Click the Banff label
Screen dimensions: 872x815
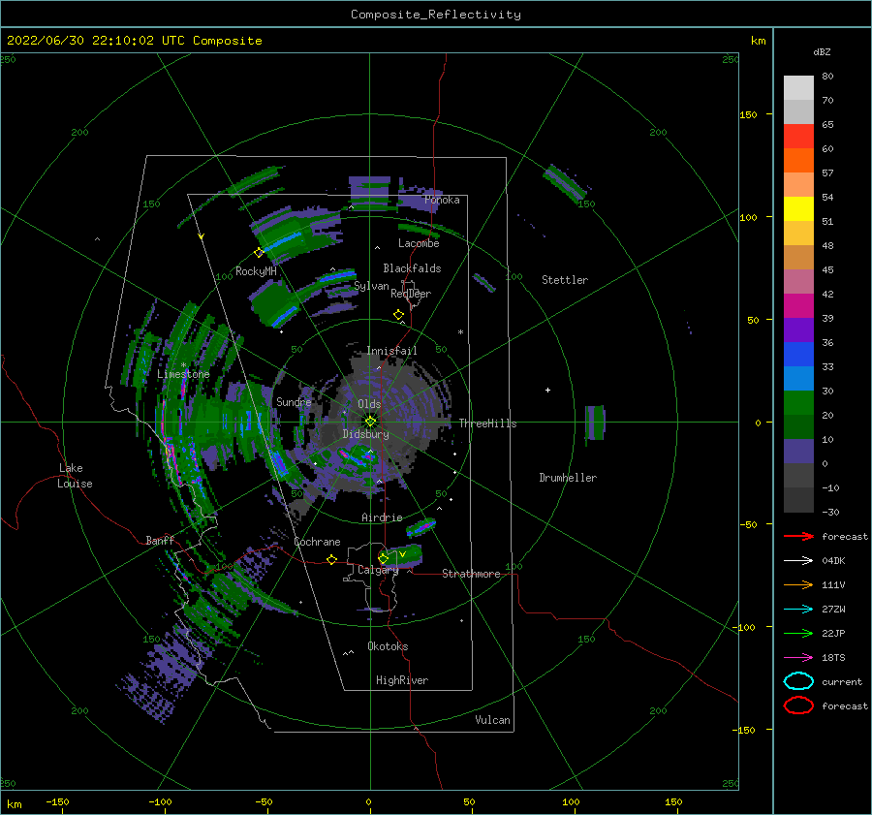click(x=160, y=540)
